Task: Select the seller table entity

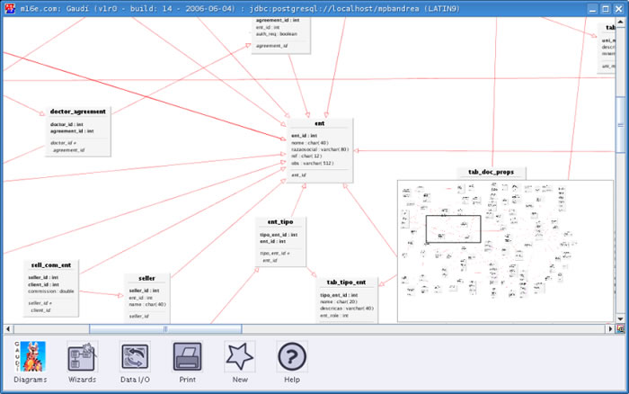Action: point(146,278)
